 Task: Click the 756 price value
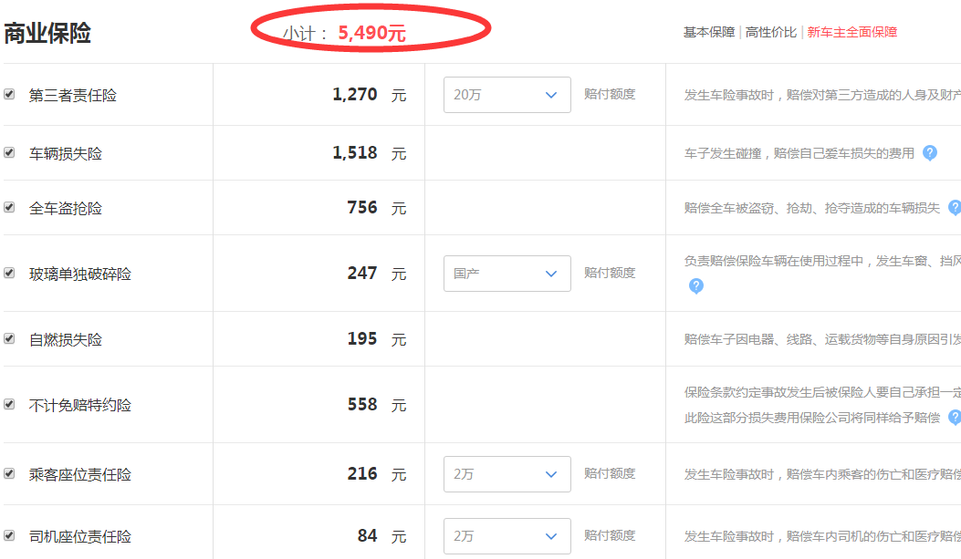click(362, 208)
